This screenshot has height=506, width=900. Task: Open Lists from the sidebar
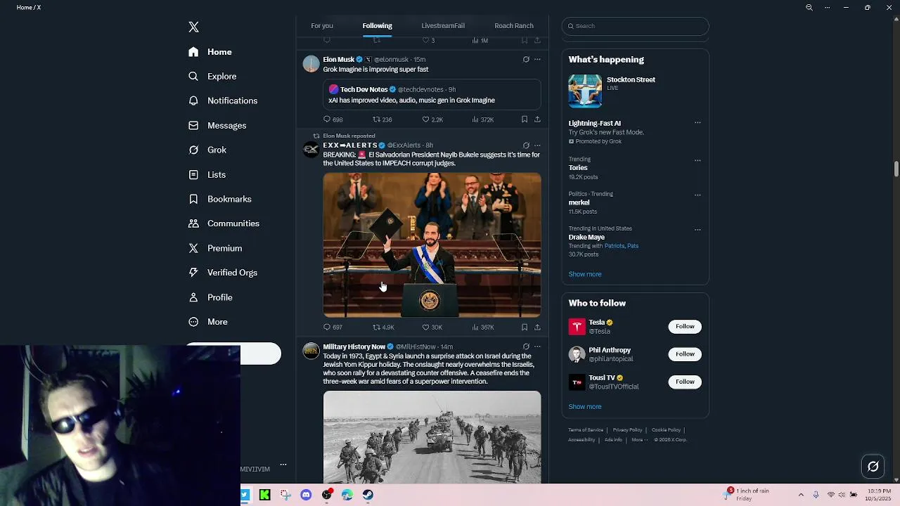coord(207,174)
